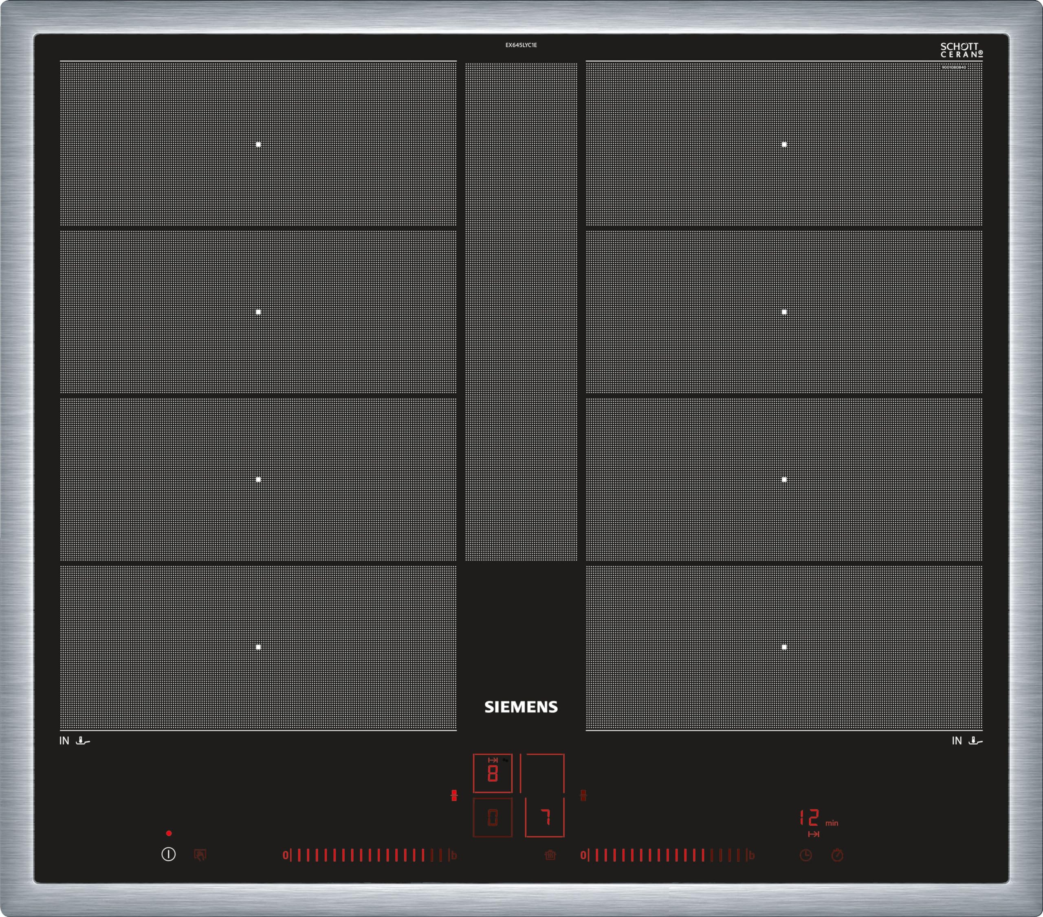Viewport: 1043px width, 917px height.
Task: Tap the bottom-left cookware sensor icon
Action: 83,741
